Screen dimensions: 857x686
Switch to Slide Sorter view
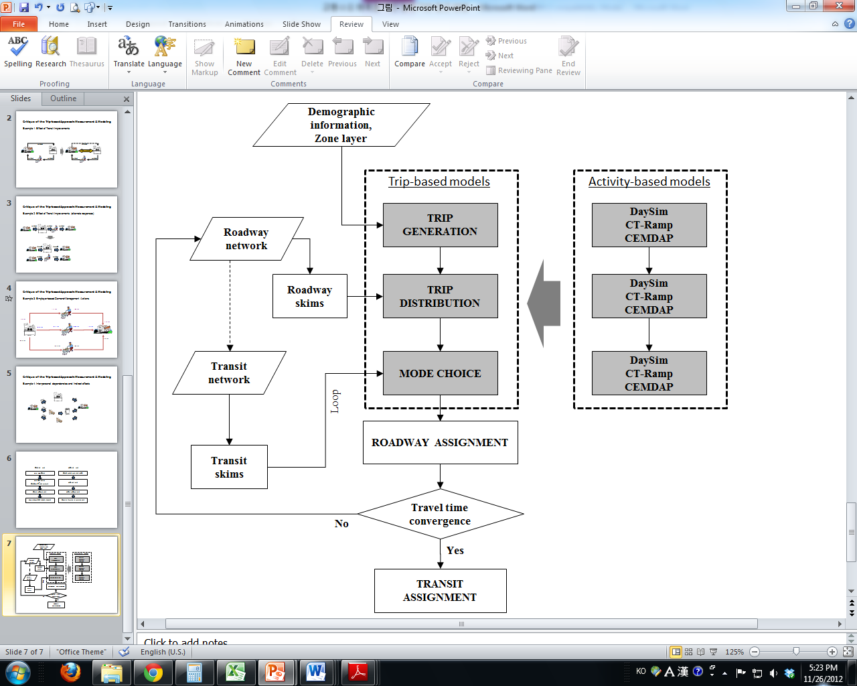[x=688, y=652]
